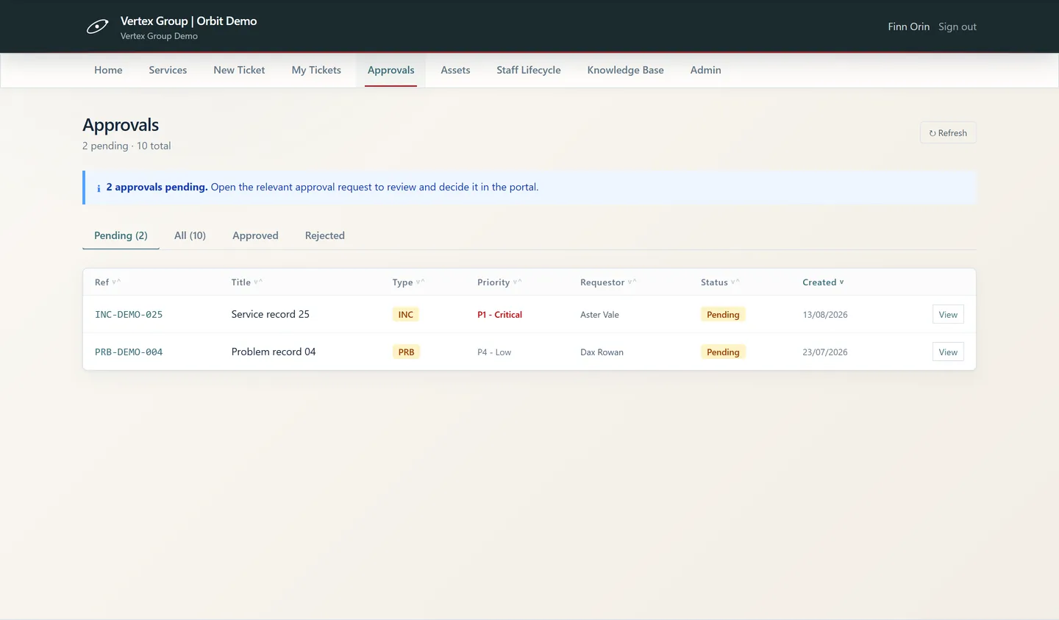Click the 'P1 - Critical' priority
1059x620 pixels.
pyautogui.click(x=499, y=315)
